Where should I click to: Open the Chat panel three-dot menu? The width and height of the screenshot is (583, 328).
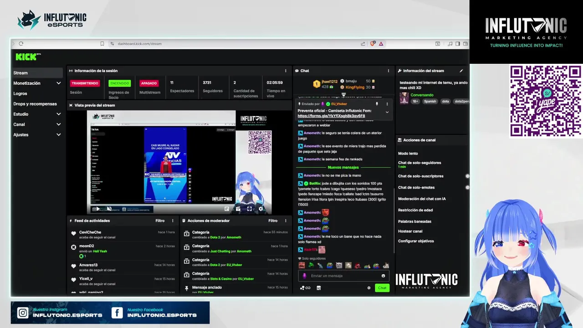(389, 71)
